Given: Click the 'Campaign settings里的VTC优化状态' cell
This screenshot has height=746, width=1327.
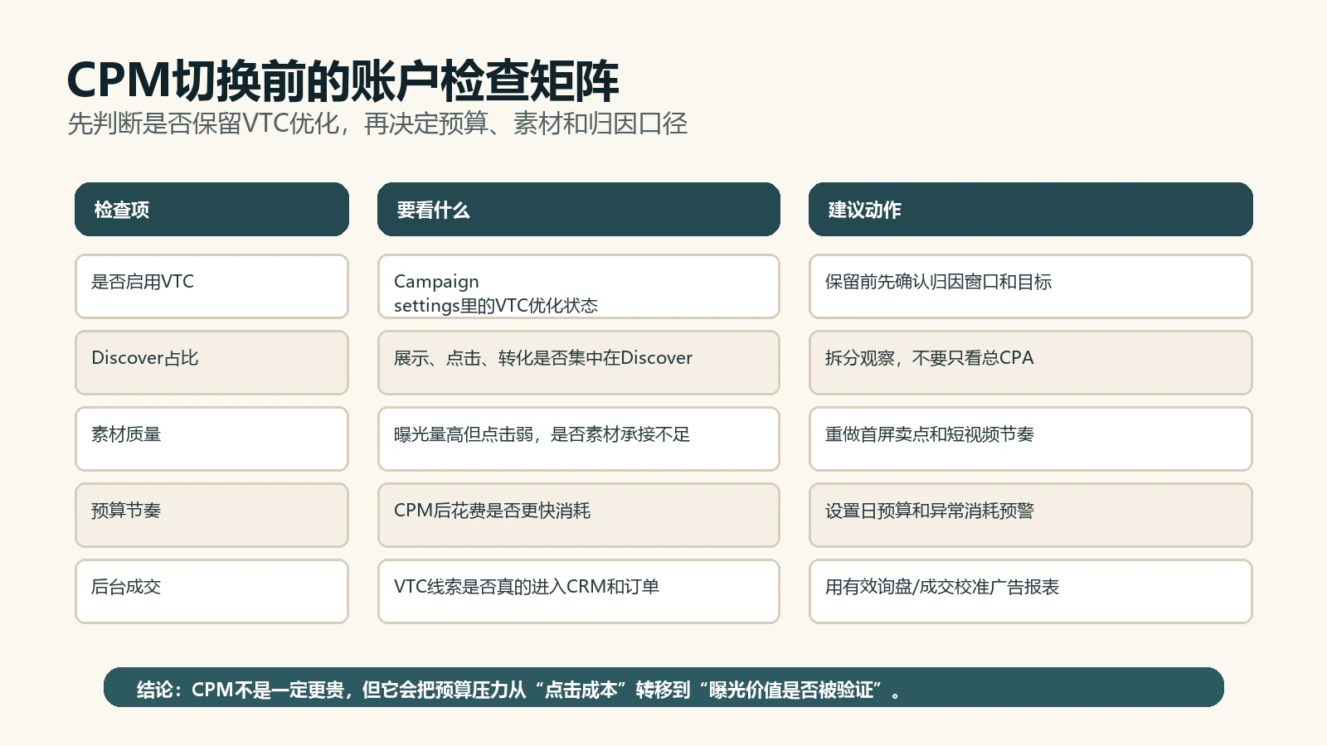Looking at the screenshot, I should pyautogui.click(x=579, y=286).
